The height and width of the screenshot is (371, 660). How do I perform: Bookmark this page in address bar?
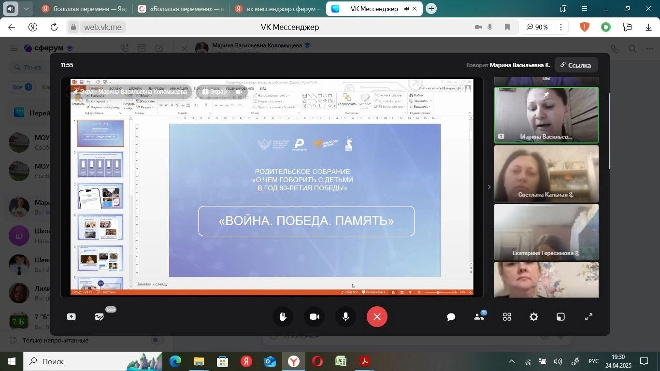pos(507,27)
